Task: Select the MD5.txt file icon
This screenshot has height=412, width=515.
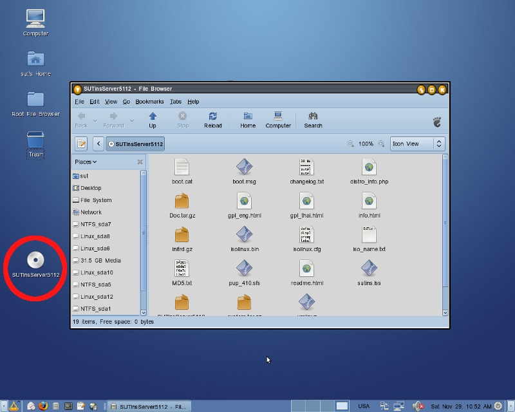Action: (x=182, y=268)
